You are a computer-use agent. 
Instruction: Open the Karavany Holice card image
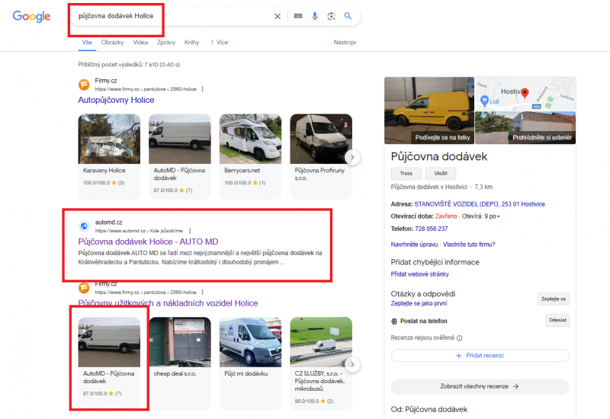[x=109, y=139]
